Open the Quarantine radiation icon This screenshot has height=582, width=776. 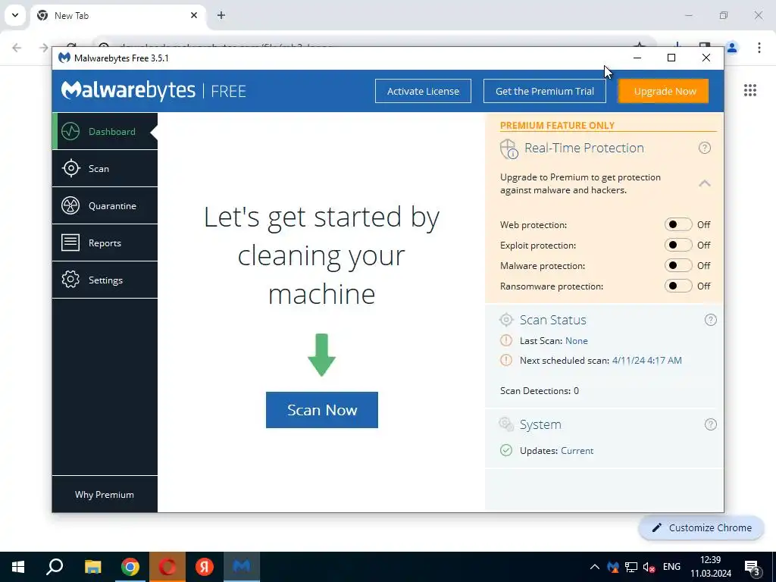pyautogui.click(x=70, y=205)
